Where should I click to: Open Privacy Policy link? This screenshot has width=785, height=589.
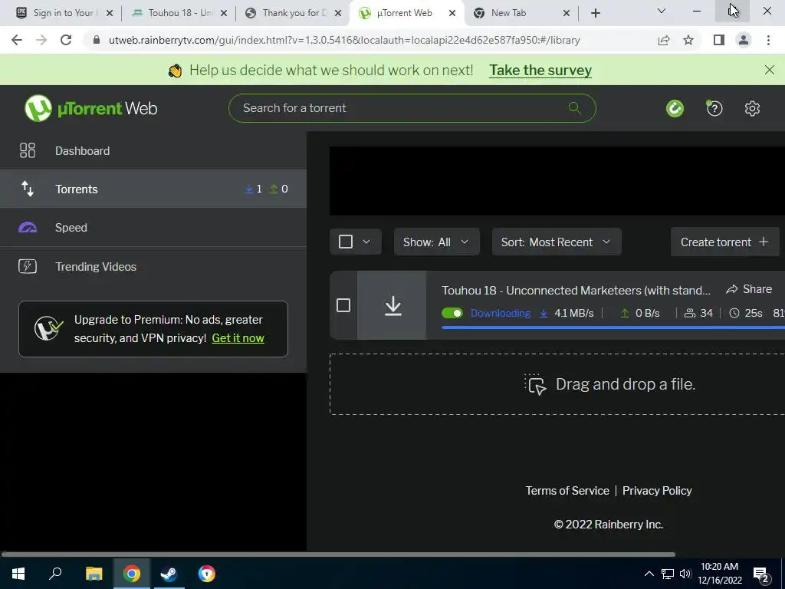[657, 490]
